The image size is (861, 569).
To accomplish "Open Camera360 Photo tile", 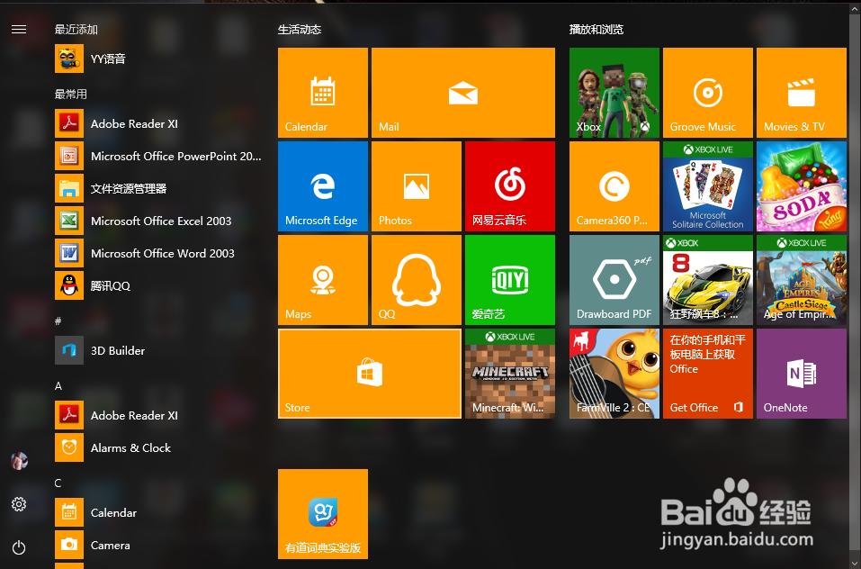I will tap(614, 186).
